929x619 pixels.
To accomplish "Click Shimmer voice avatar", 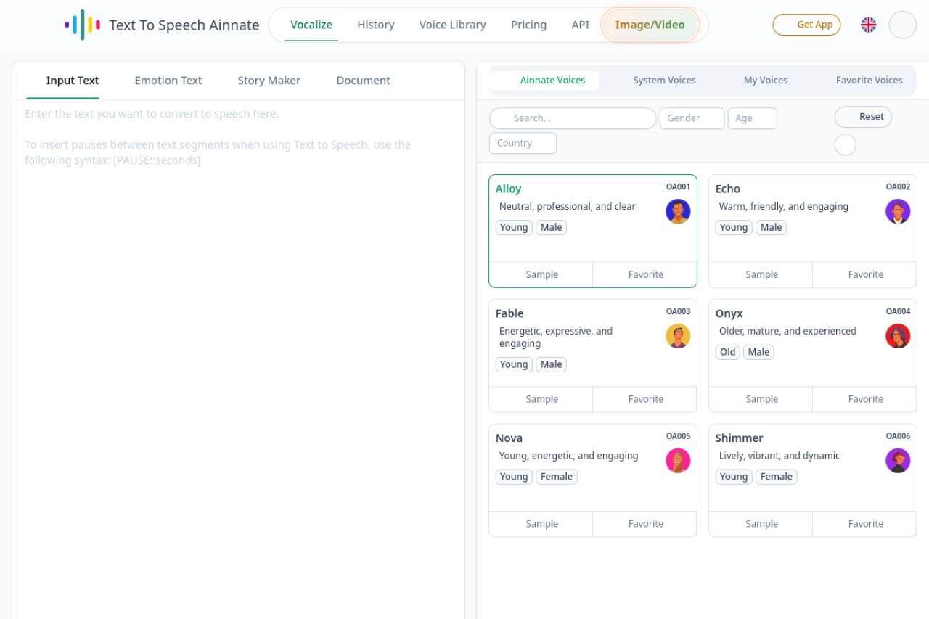I will point(898,461).
